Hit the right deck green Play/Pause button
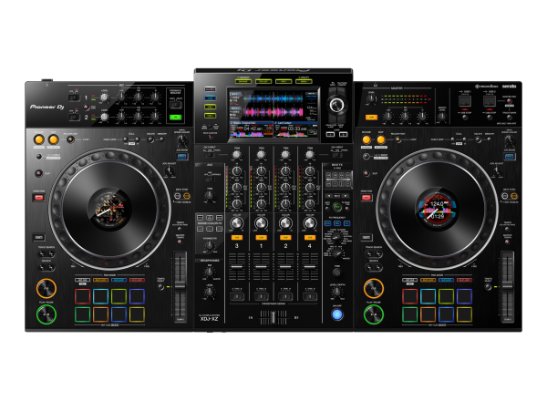The height and width of the screenshot is (401, 547). (374, 314)
